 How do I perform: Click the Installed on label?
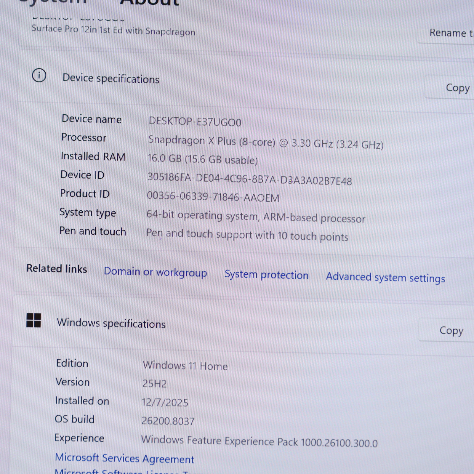coord(82,401)
